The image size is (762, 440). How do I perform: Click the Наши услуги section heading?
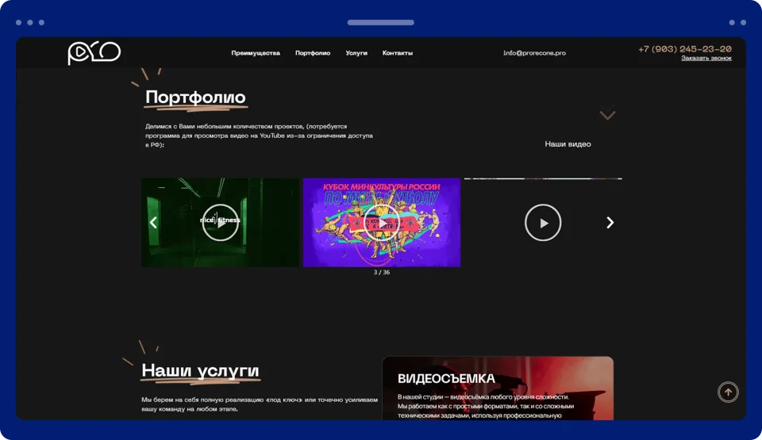(200, 370)
